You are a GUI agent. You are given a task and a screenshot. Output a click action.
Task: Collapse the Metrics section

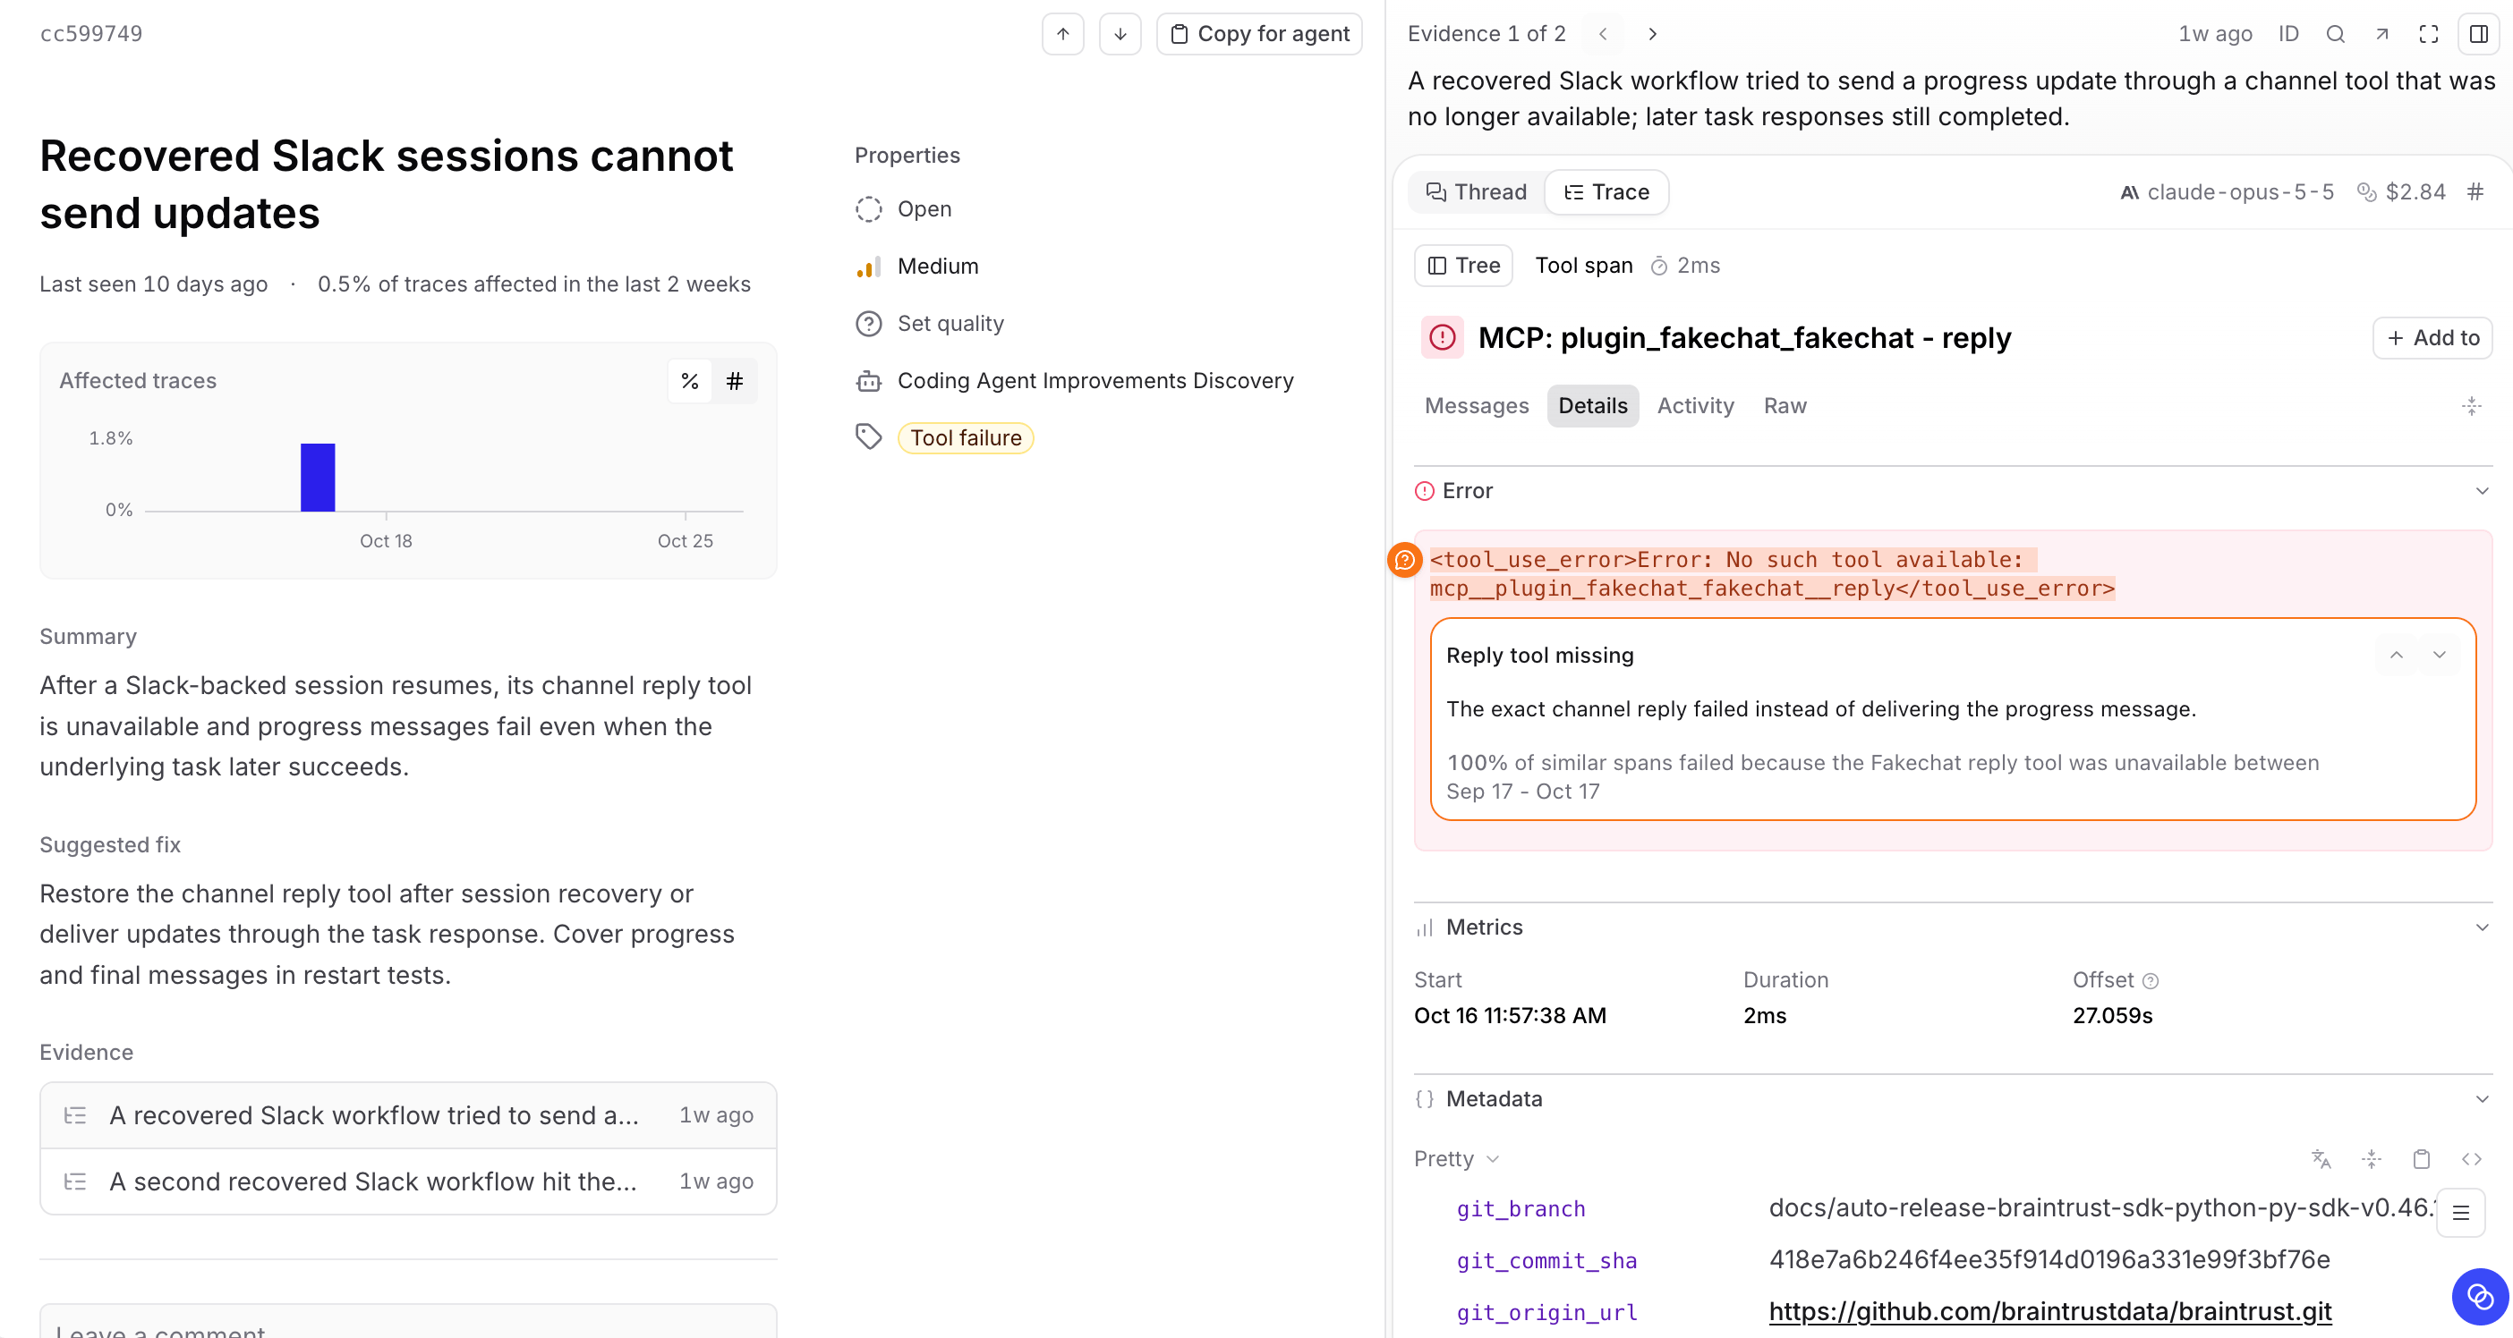tap(2482, 927)
